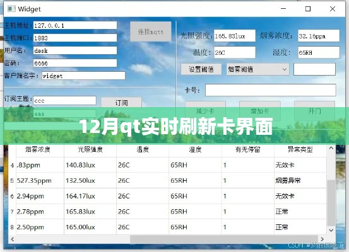349x252 pixels.
Task: Minimize the Widget window
Action: (x=283, y=9)
